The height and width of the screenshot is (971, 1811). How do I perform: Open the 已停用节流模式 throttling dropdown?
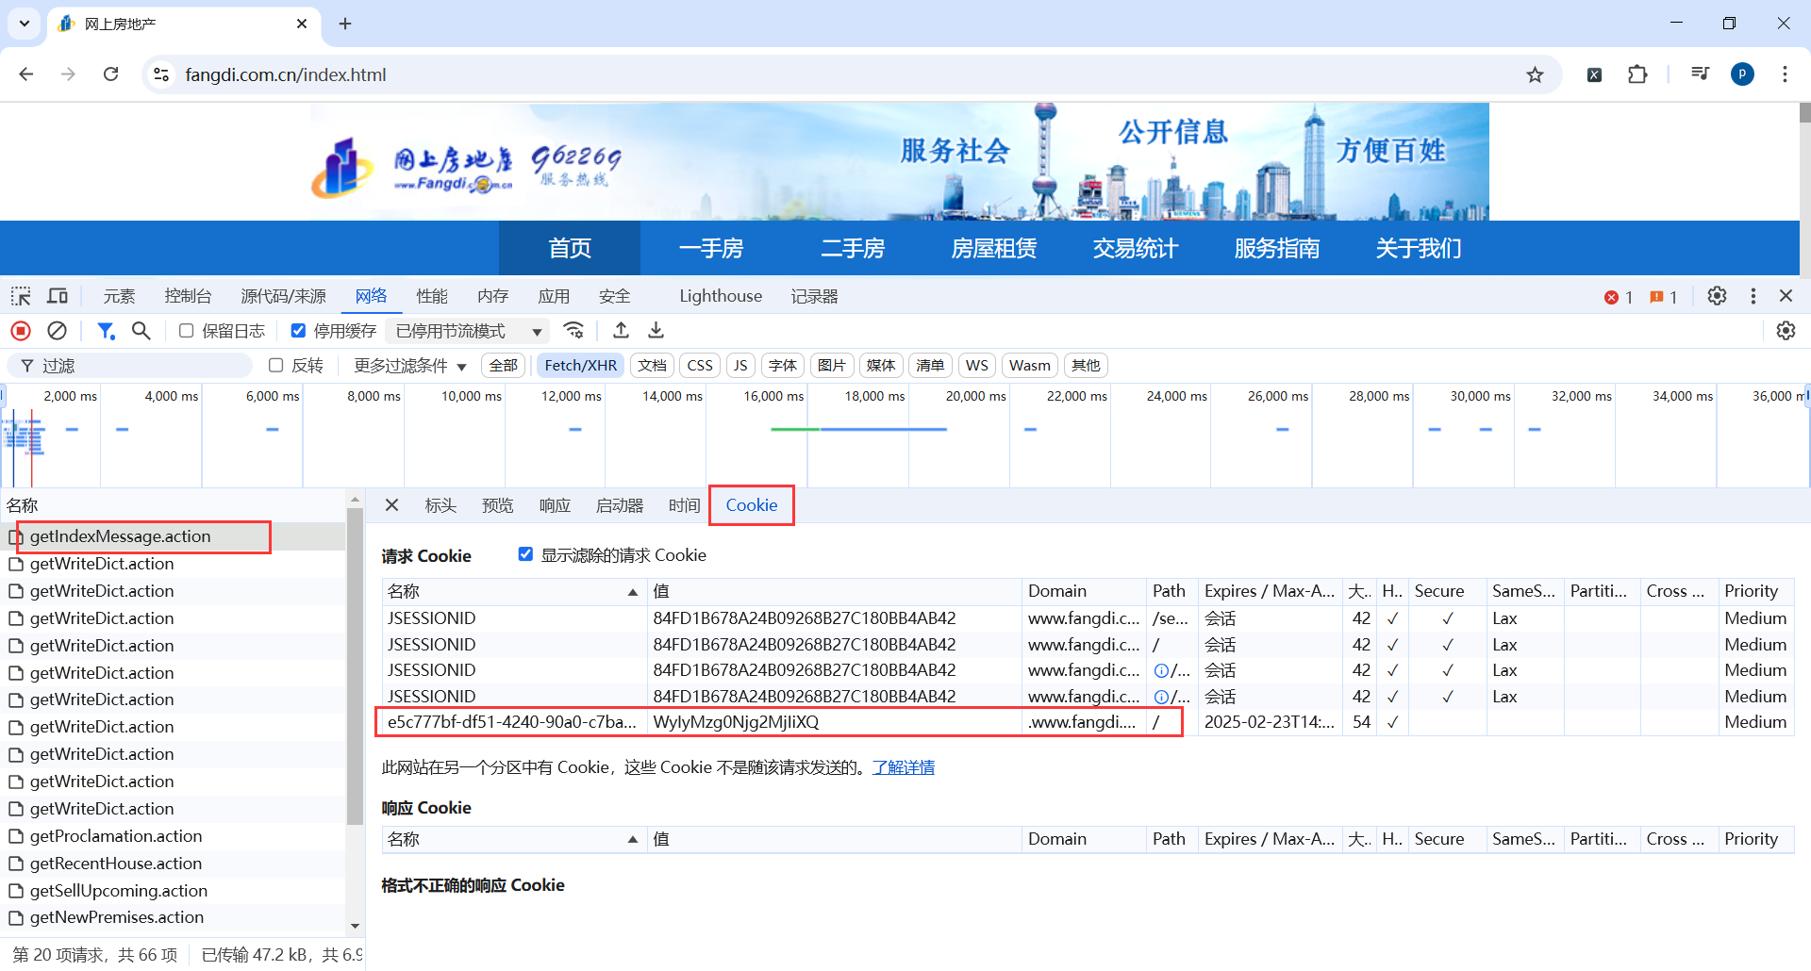pos(469,331)
